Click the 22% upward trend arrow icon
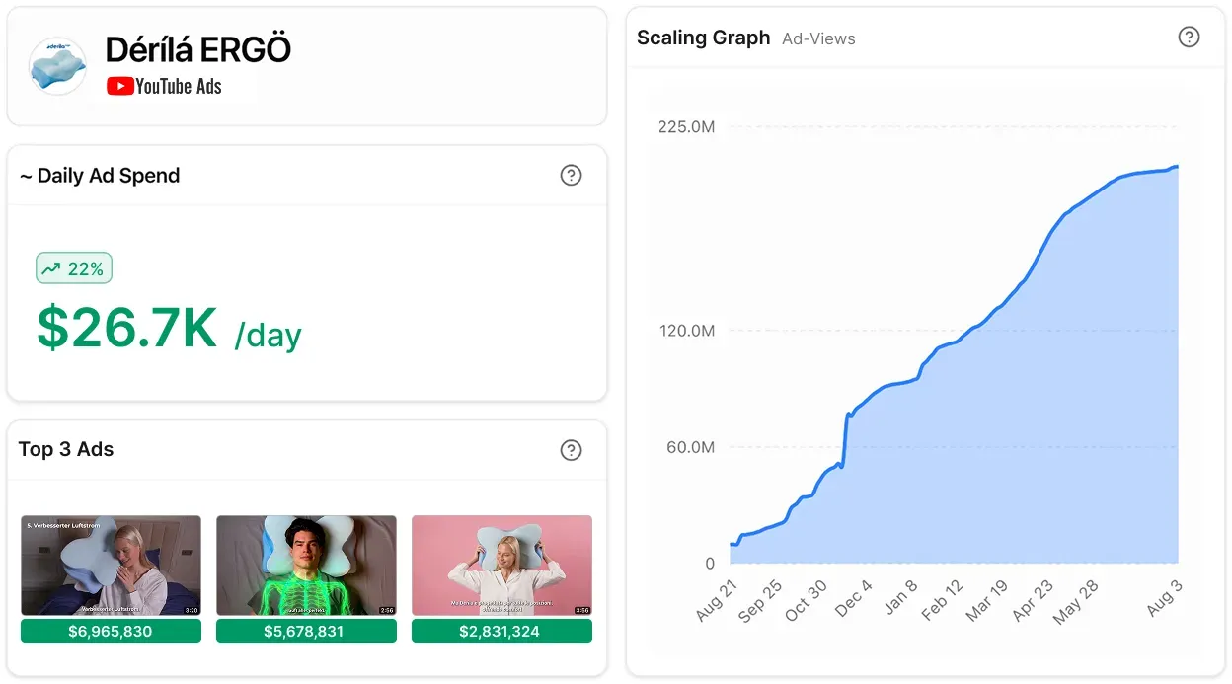This screenshot has width=1232, height=684. point(51,268)
